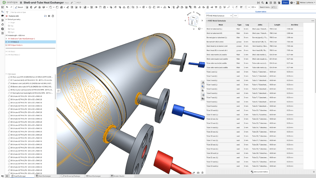Start a new Sketch
The image size is (316, 178).
pyautogui.click(x=19, y=7)
